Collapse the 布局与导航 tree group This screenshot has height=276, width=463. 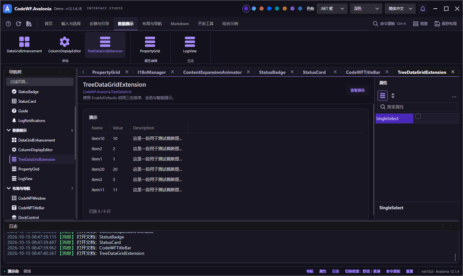pos(9,188)
